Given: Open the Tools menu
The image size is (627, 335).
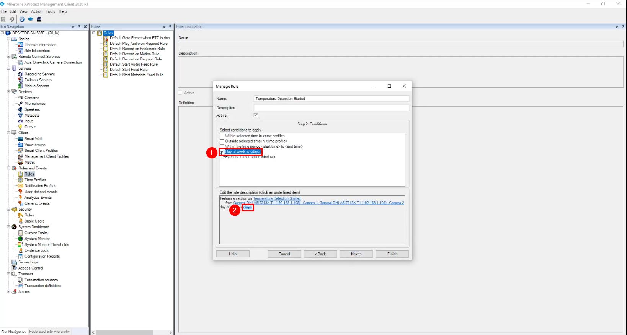Looking at the screenshot, I should [51, 11].
